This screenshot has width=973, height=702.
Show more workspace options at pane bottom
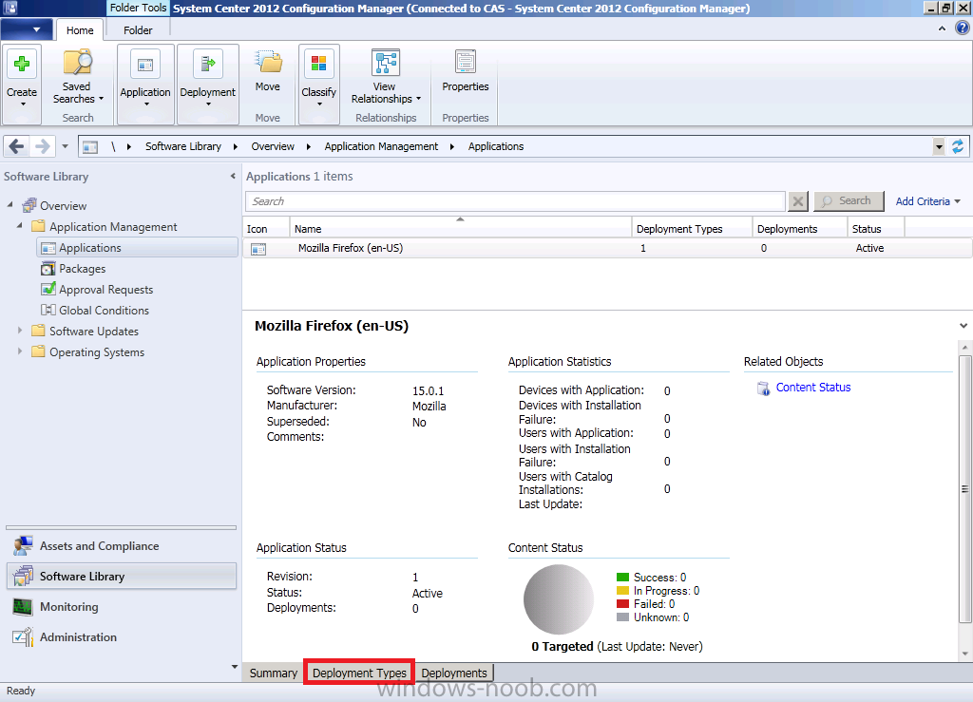[234, 667]
